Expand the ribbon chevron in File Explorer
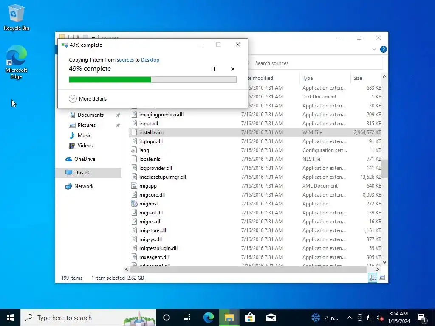 pos(374,49)
